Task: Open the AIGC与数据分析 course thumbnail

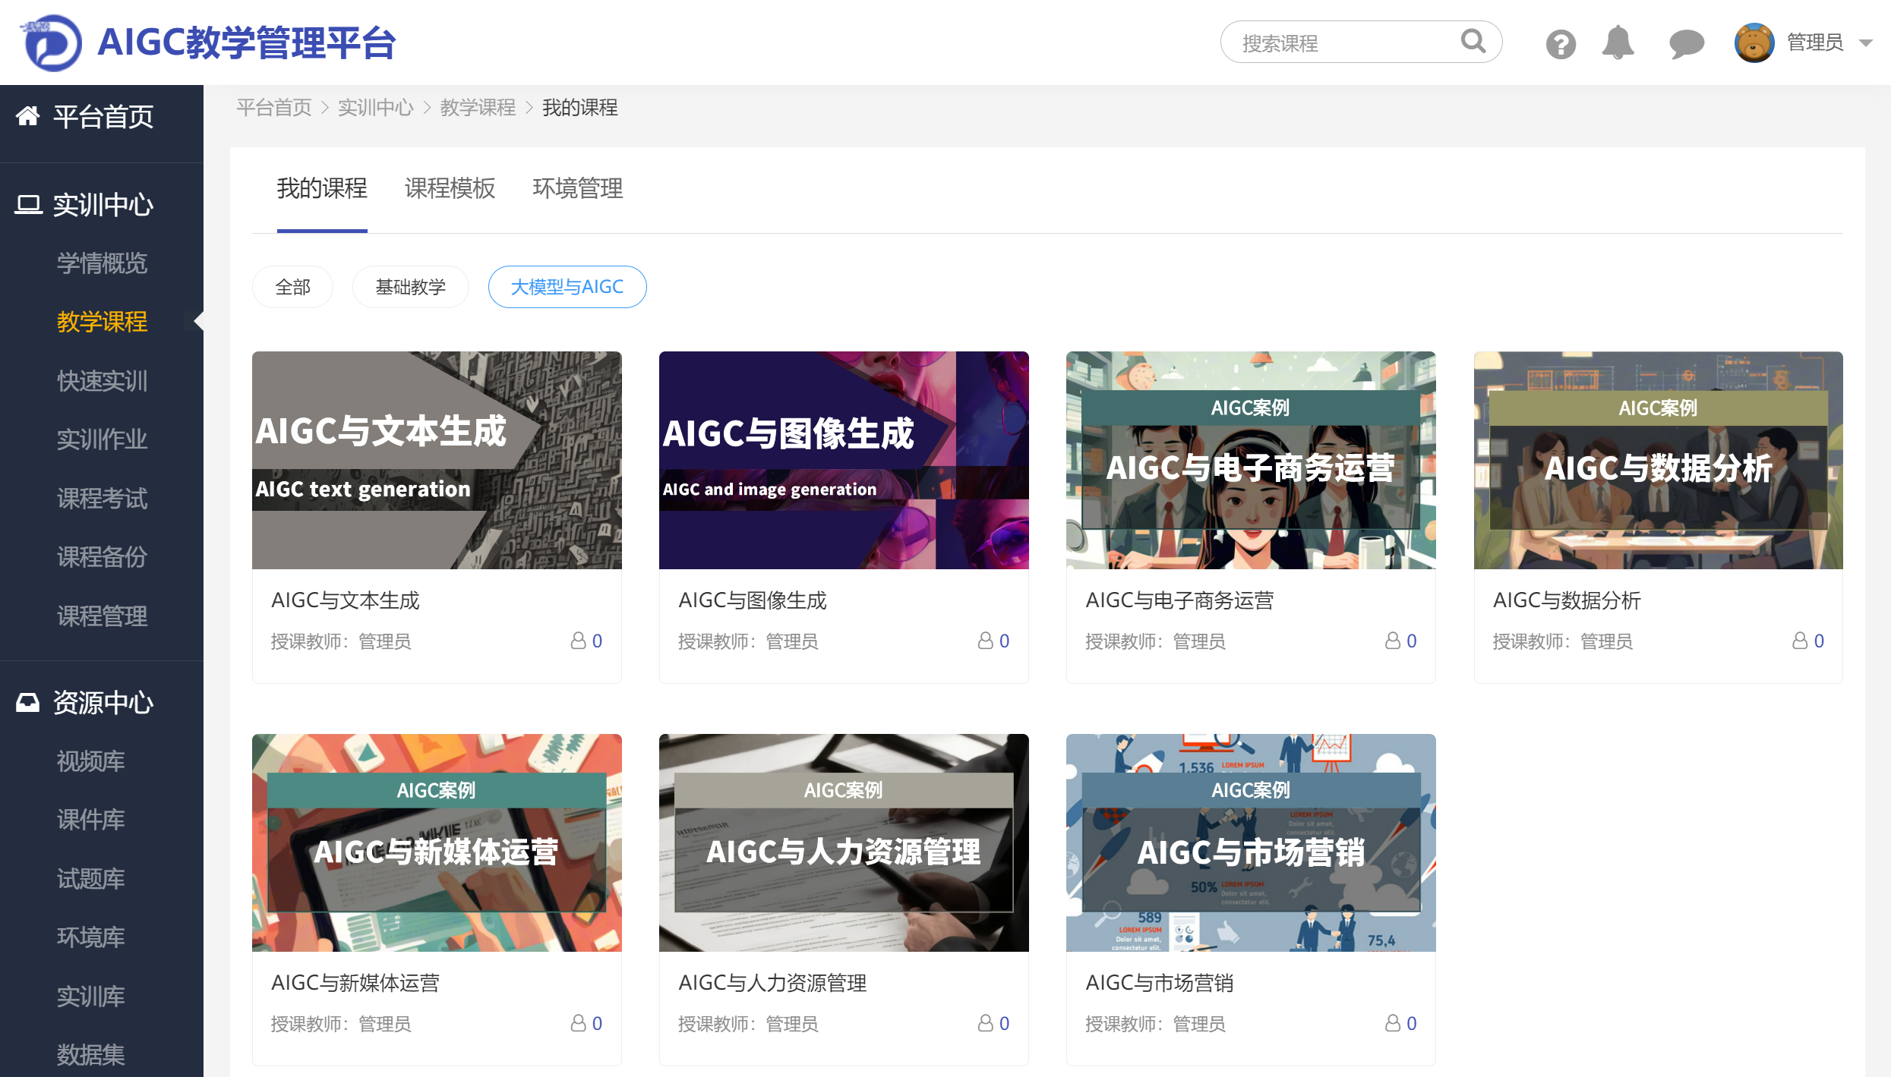Action: [1657, 460]
